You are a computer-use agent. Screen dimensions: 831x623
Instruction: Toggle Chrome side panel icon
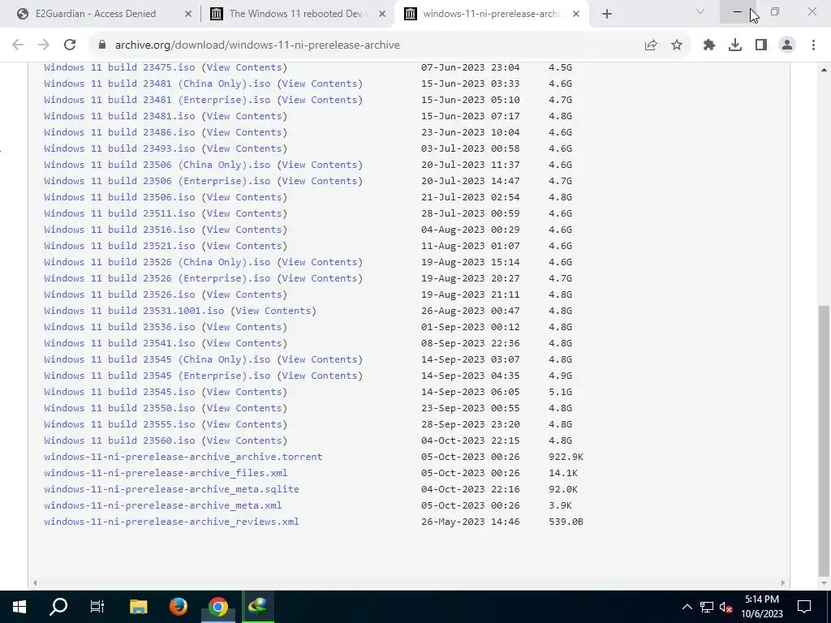pos(761,45)
